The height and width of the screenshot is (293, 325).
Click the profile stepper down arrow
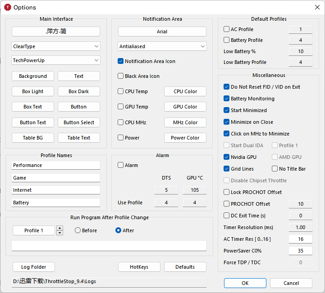[x=60, y=233]
